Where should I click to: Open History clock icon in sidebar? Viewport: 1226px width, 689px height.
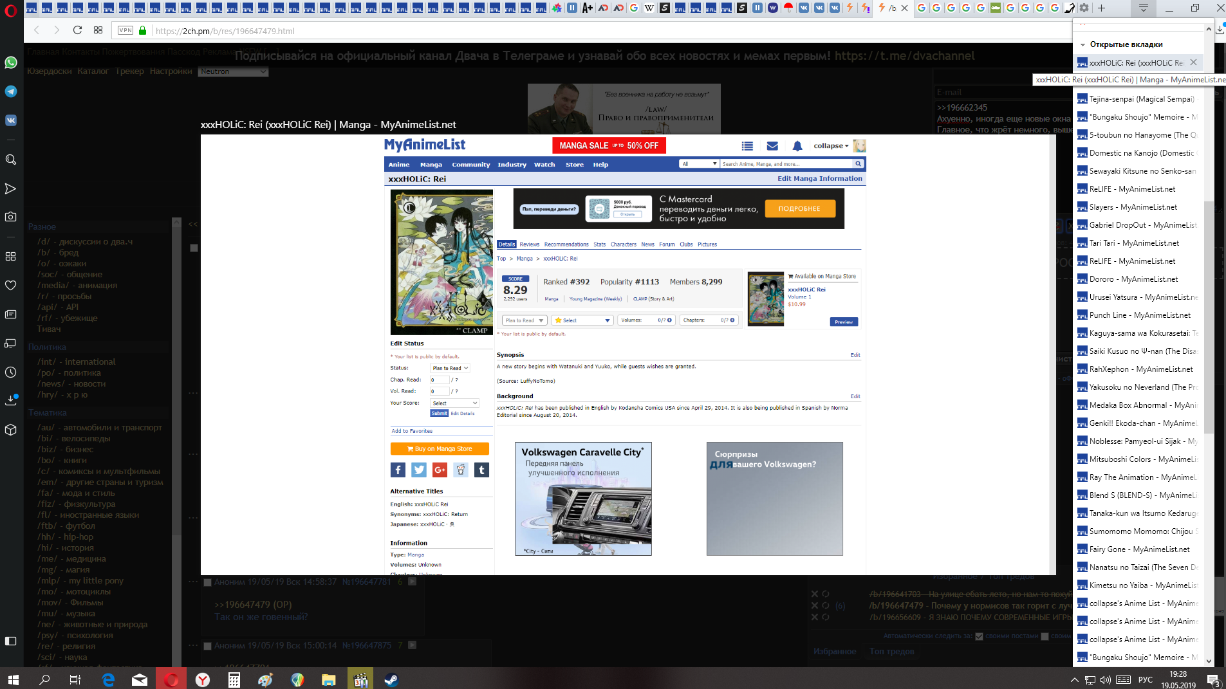pyautogui.click(x=10, y=372)
